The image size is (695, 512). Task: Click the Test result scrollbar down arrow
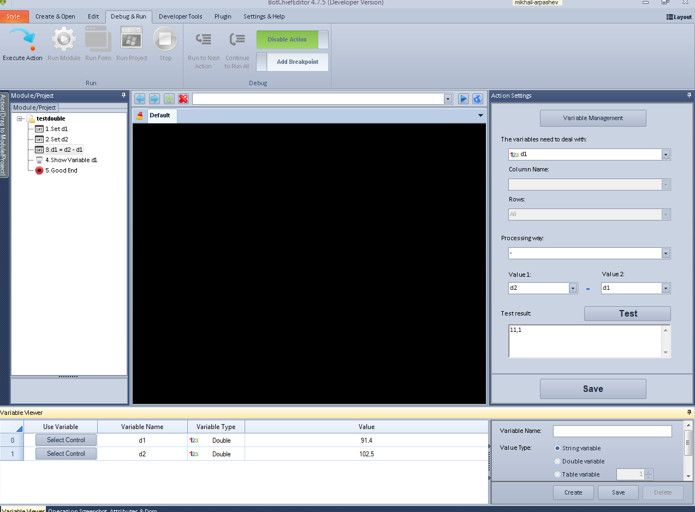pyautogui.click(x=666, y=353)
